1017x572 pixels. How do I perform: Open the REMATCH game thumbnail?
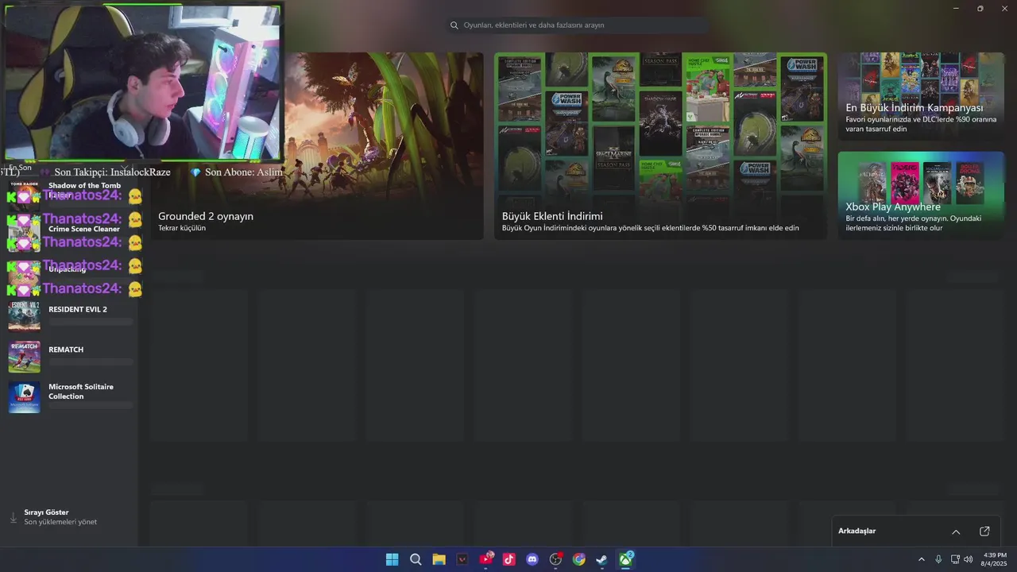[24, 357]
